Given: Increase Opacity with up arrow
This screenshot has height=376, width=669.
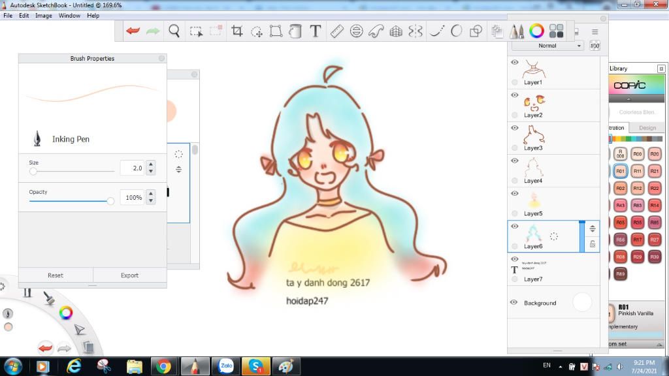Looking at the screenshot, I should point(151,193).
